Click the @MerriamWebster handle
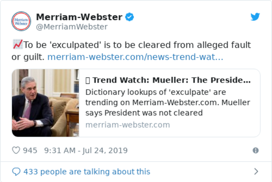 72,27
